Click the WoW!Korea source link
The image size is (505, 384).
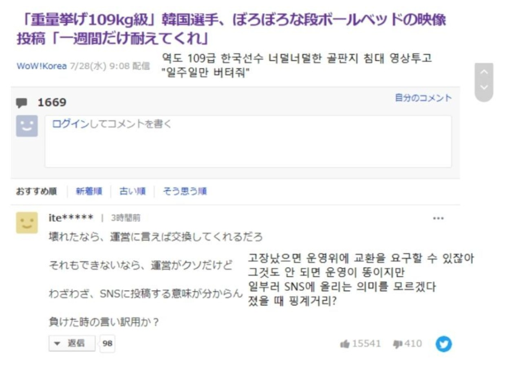pos(42,66)
